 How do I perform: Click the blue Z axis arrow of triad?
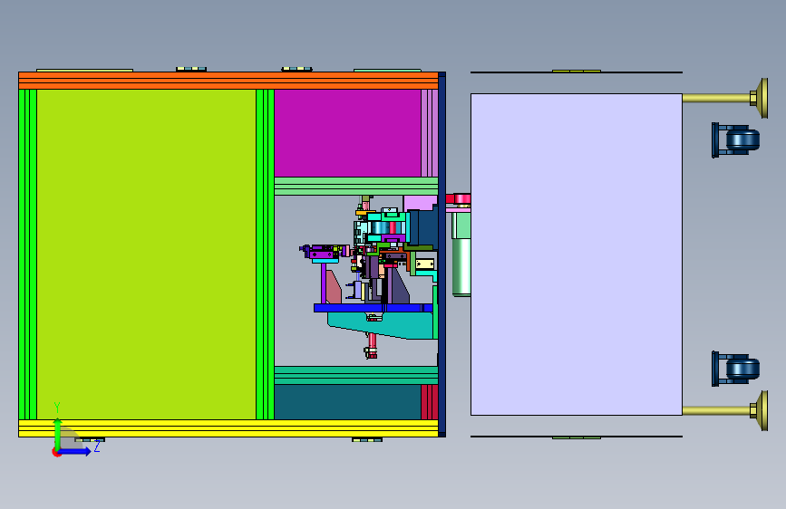[76, 451]
